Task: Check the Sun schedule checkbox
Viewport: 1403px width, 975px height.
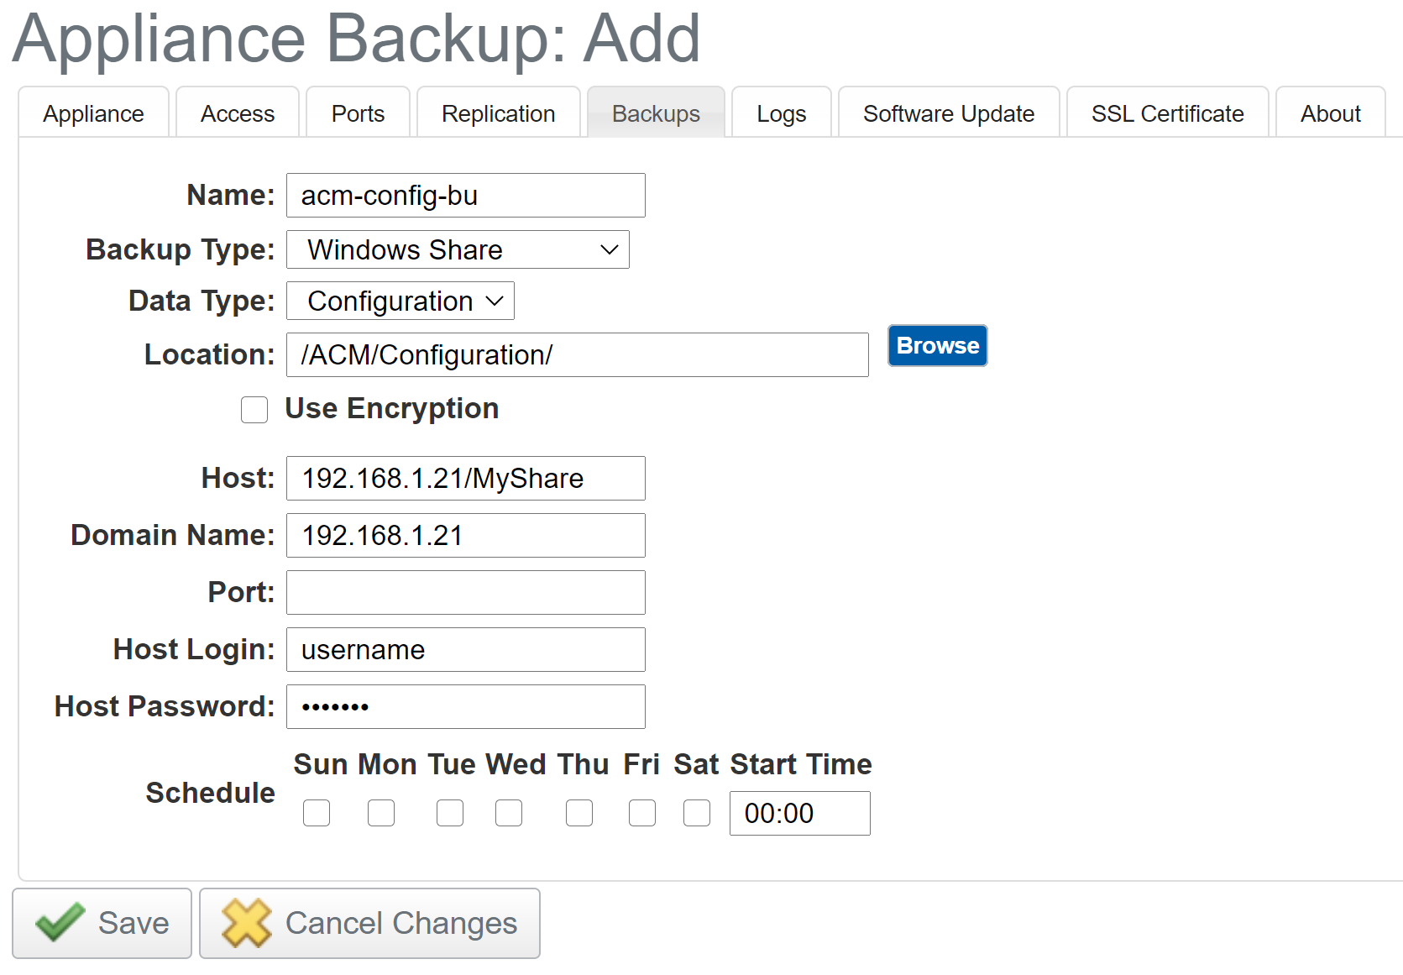Action: (x=316, y=812)
